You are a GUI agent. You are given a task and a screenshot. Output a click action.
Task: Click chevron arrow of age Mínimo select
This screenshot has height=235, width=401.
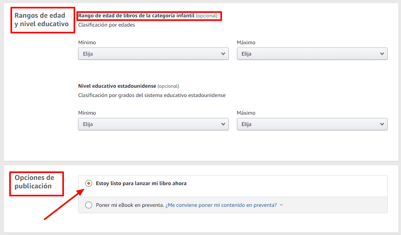click(x=223, y=54)
